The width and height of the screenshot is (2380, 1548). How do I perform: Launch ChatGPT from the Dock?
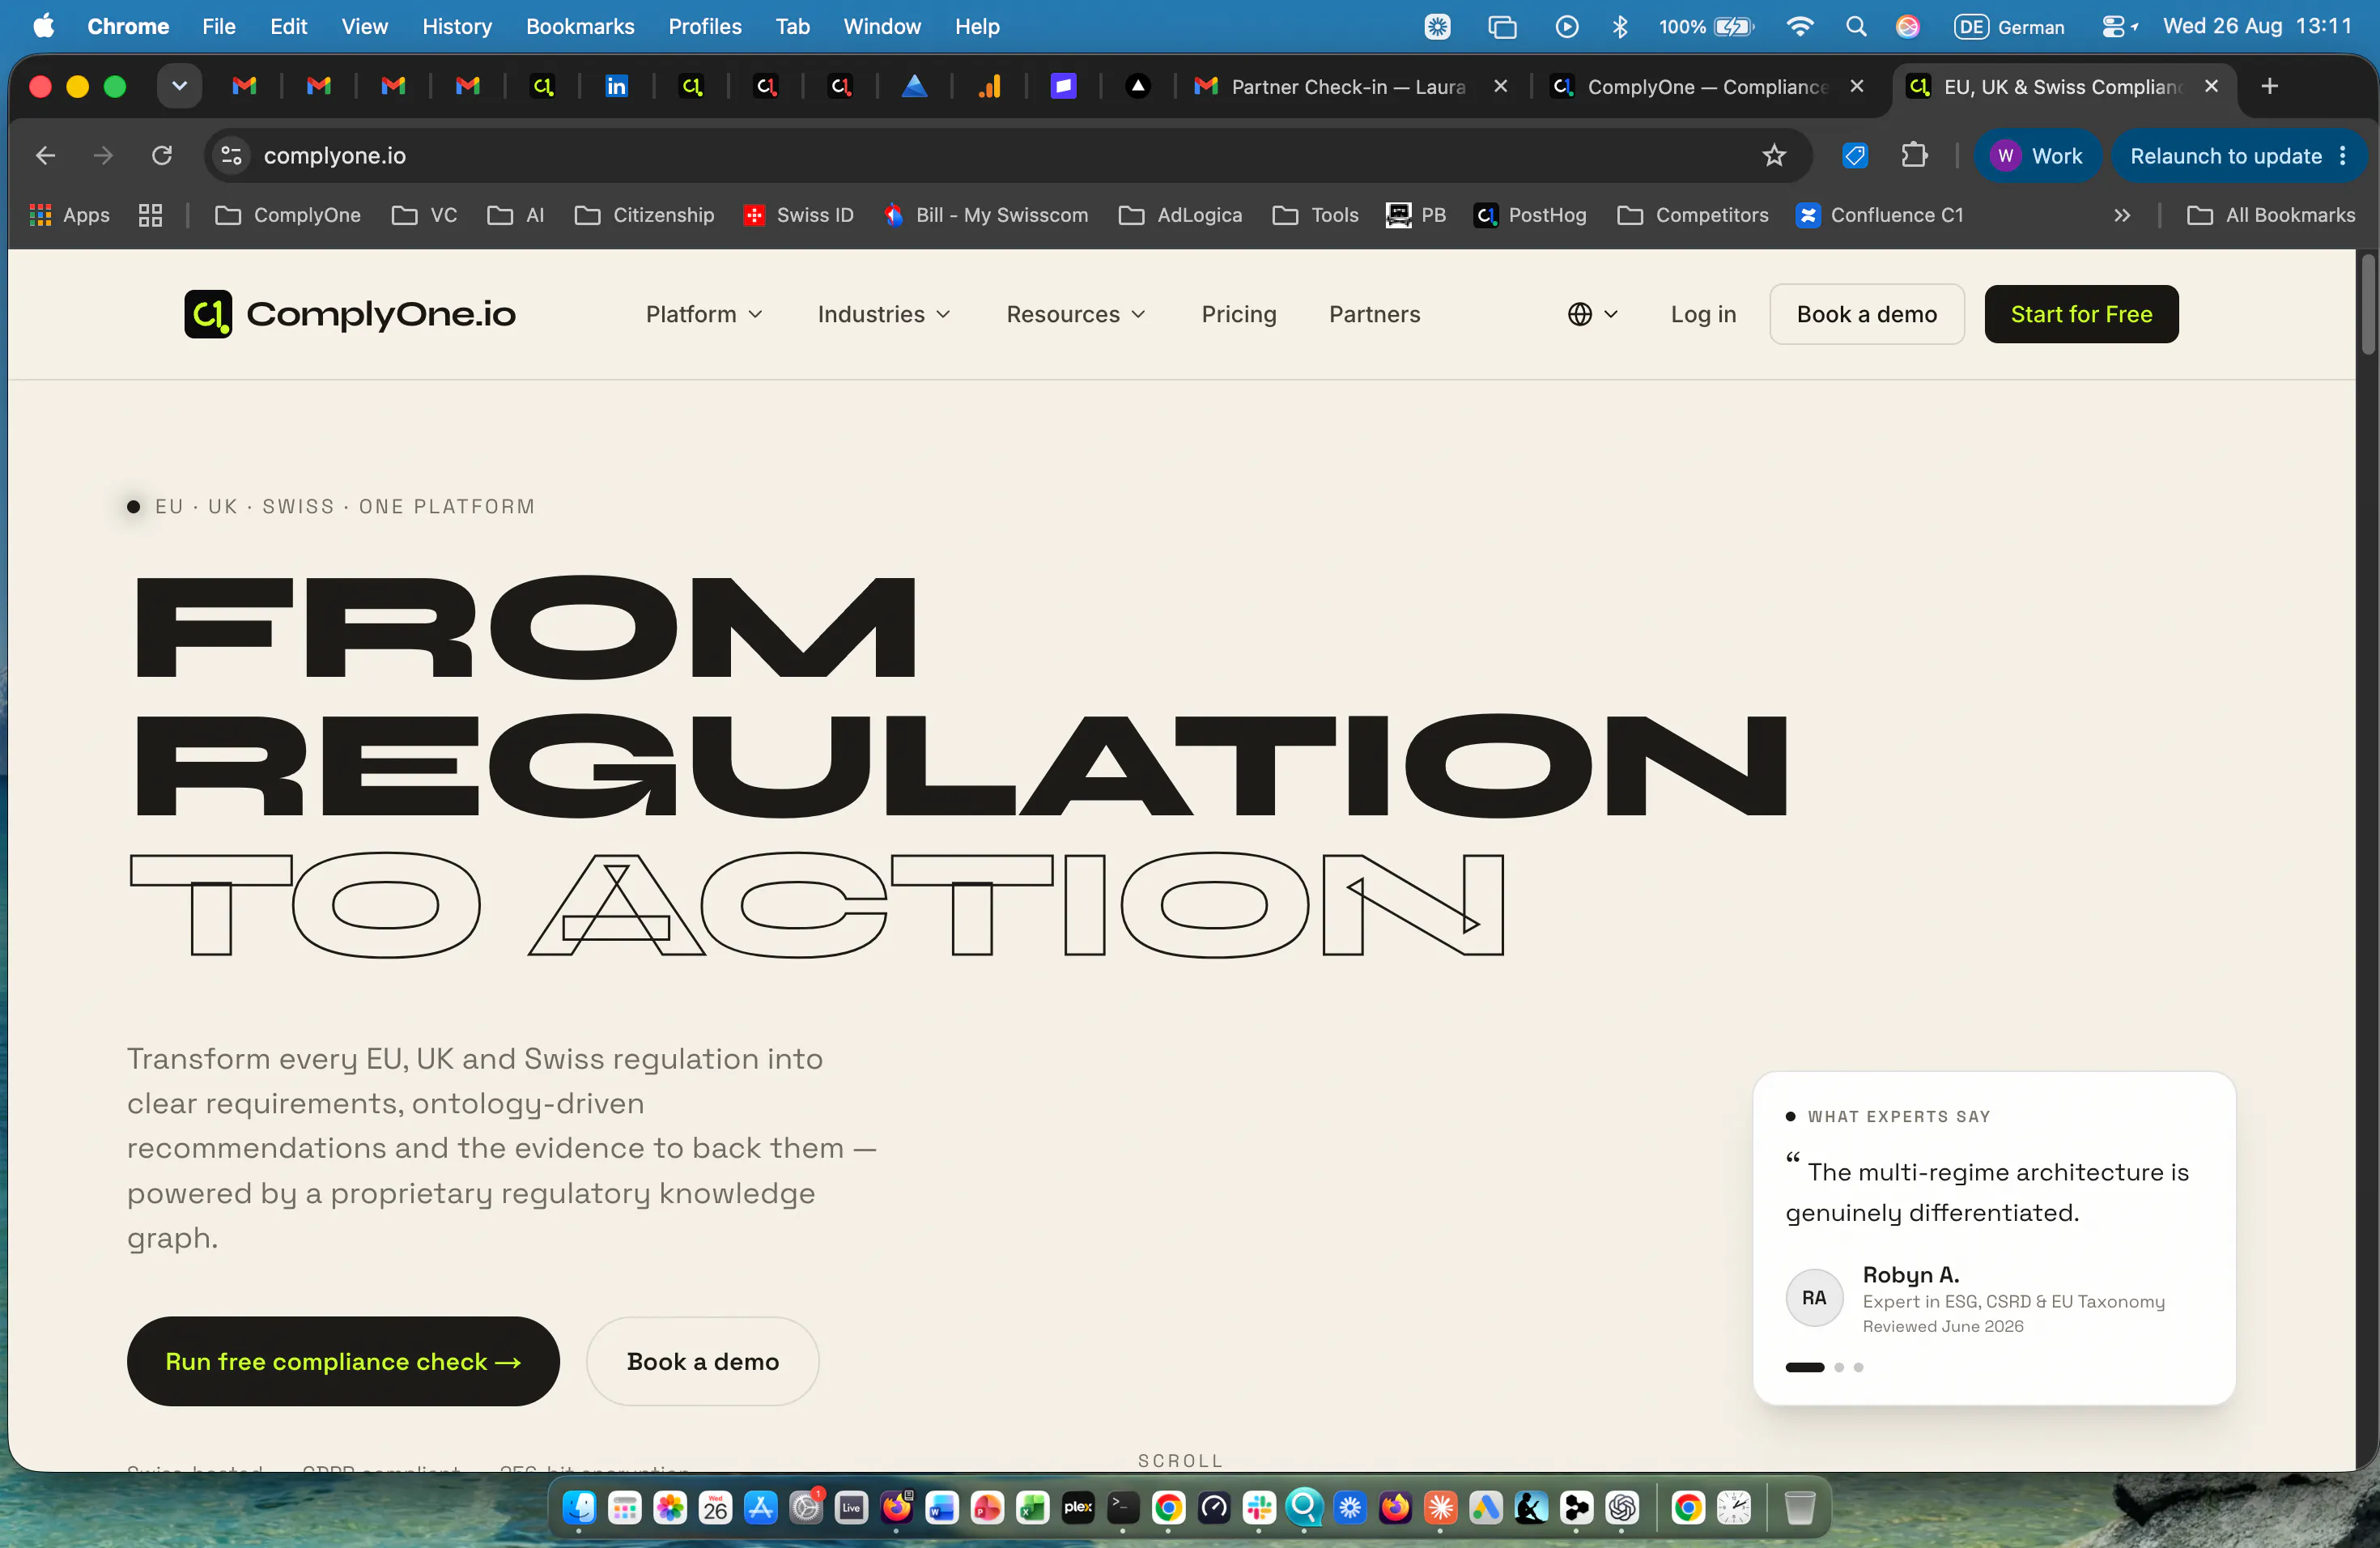point(1622,1507)
